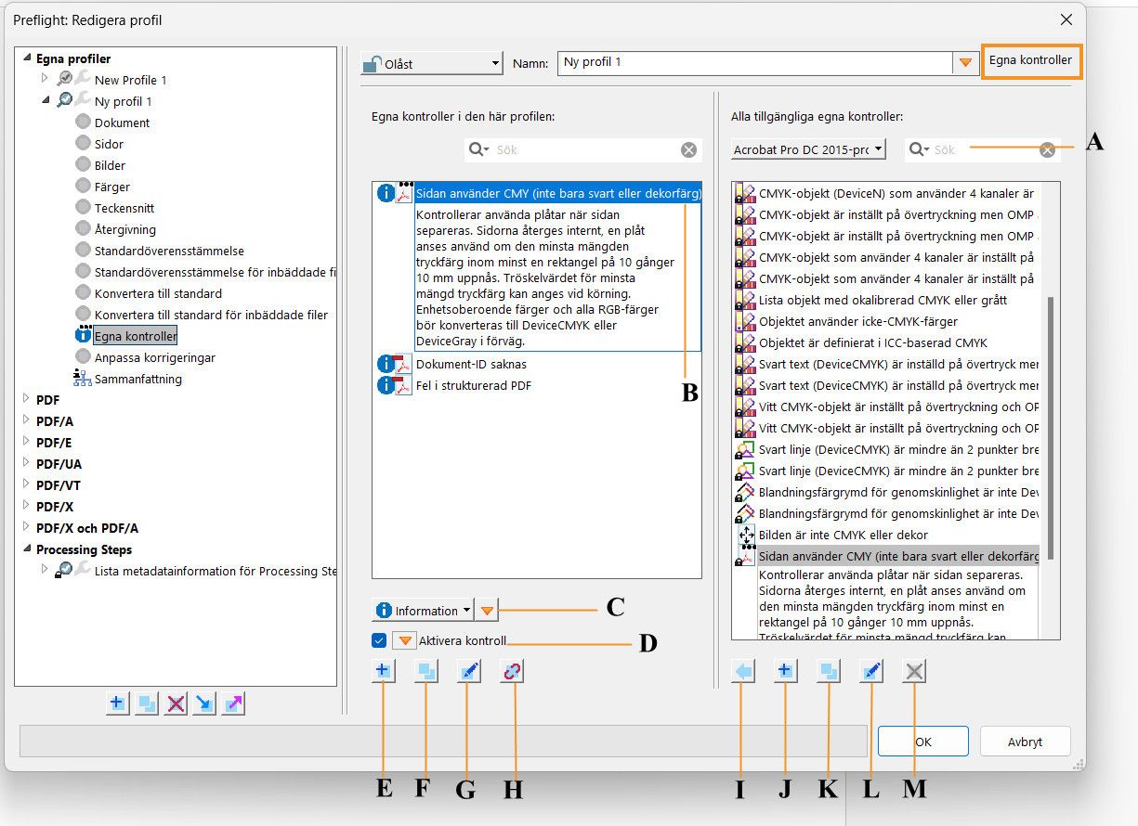The width and height of the screenshot is (1138, 826).
Task: Click the scrollbar of the available checks list
Action: coord(1051,427)
